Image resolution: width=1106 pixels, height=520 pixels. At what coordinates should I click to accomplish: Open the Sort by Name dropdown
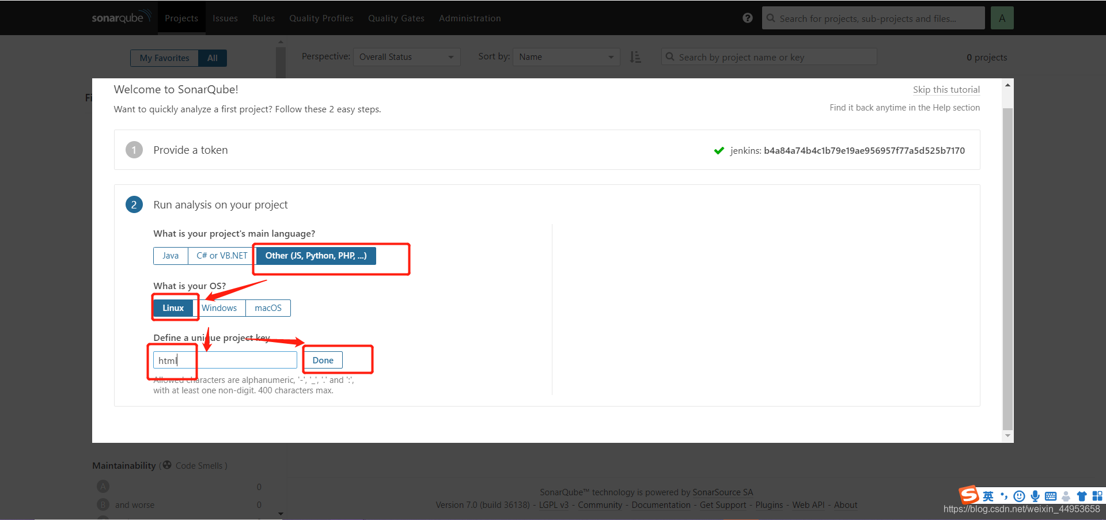pos(566,57)
